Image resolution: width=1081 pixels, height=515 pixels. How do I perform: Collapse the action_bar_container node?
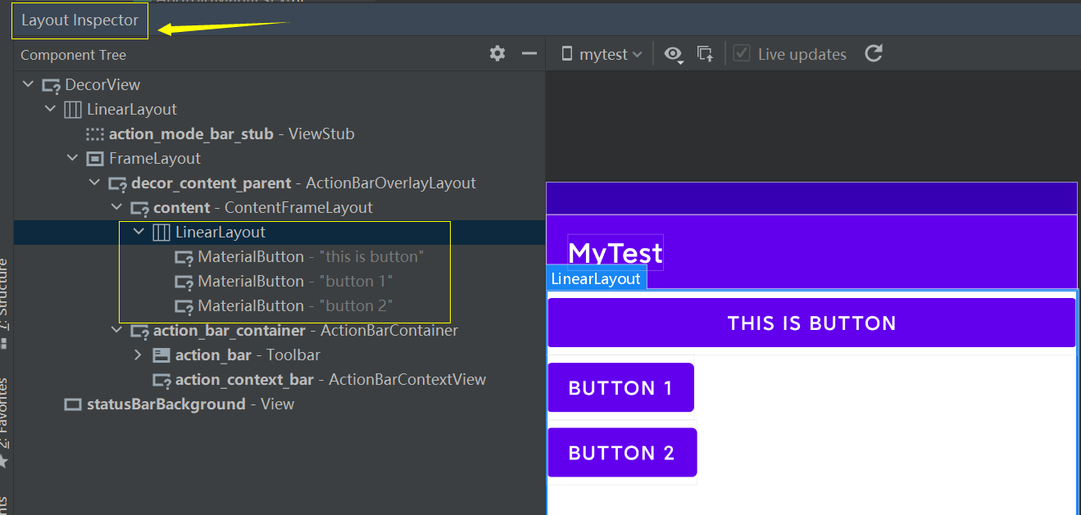[x=117, y=330]
